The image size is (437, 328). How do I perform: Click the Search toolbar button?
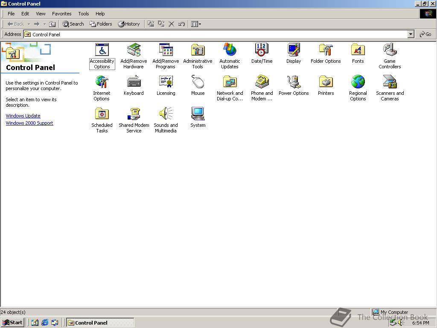tap(73, 24)
